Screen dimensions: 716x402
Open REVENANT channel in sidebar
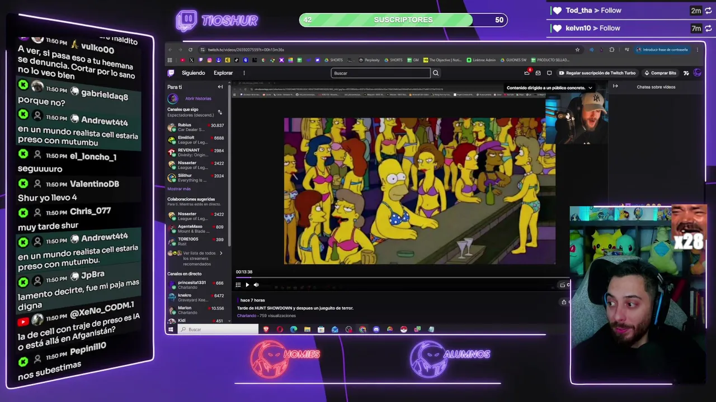point(196,152)
